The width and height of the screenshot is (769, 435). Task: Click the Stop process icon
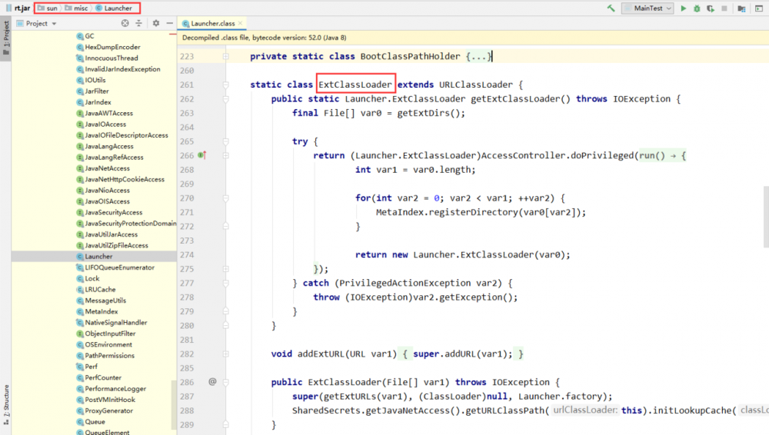click(724, 8)
